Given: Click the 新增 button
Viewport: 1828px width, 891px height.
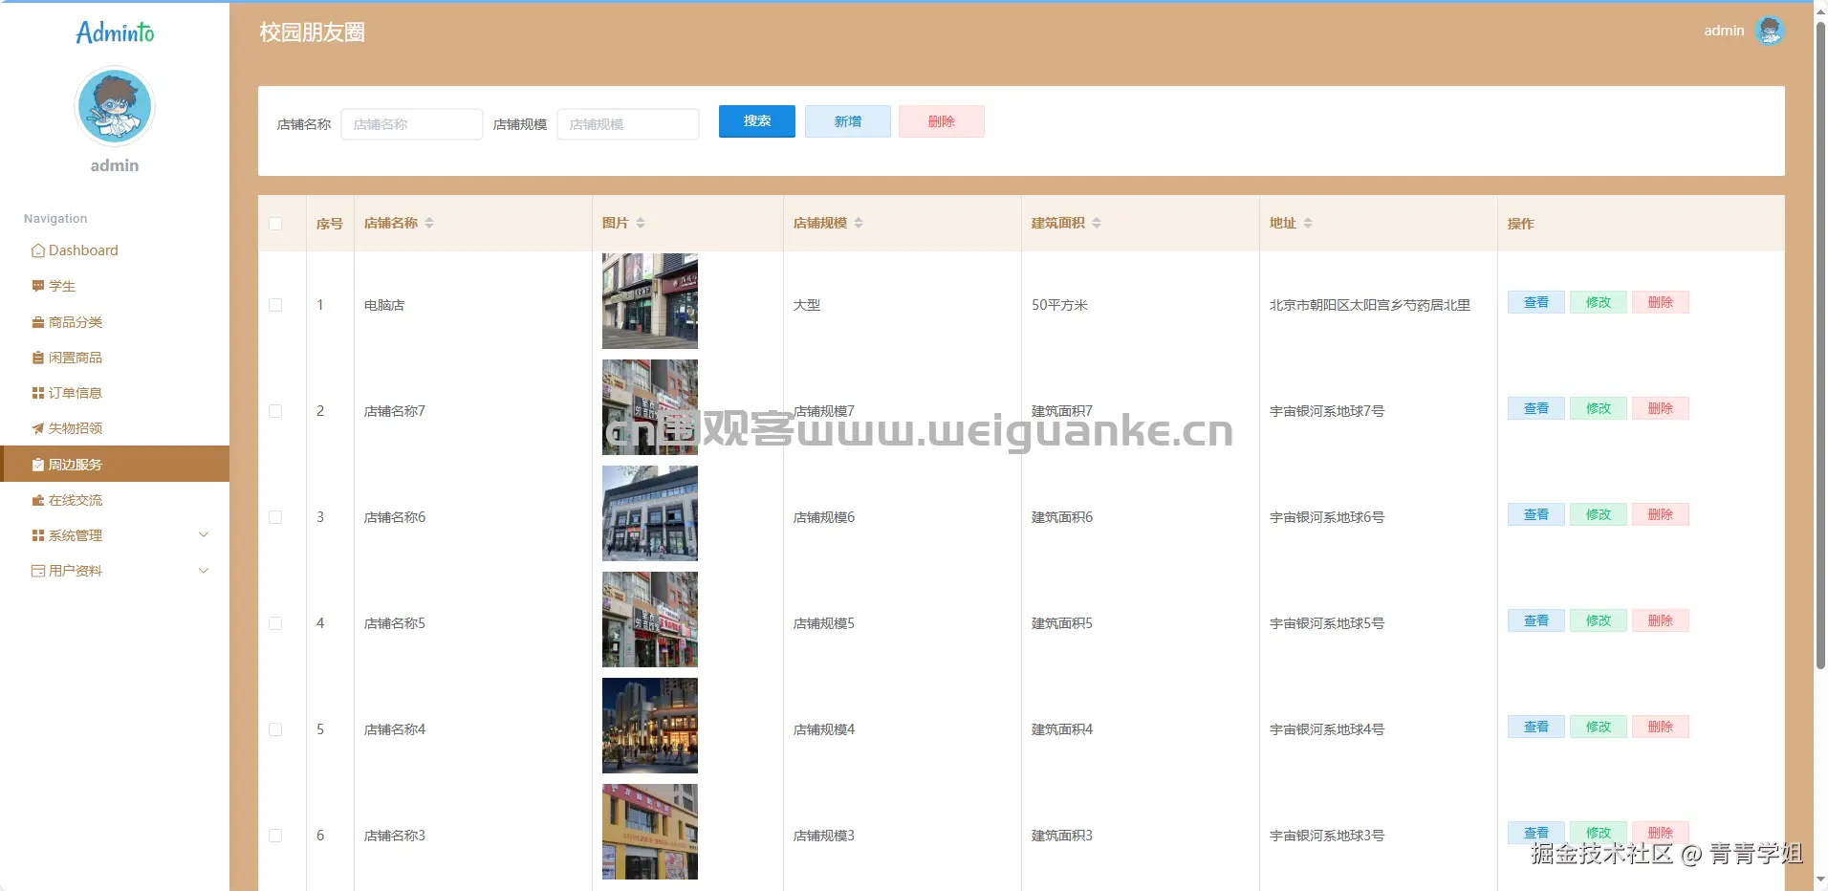Looking at the screenshot, I should 848,121.
